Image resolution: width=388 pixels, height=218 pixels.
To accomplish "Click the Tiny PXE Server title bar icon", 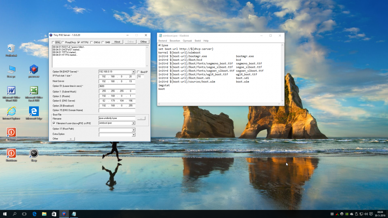I will pyautogui.click(x=51, y=35).
